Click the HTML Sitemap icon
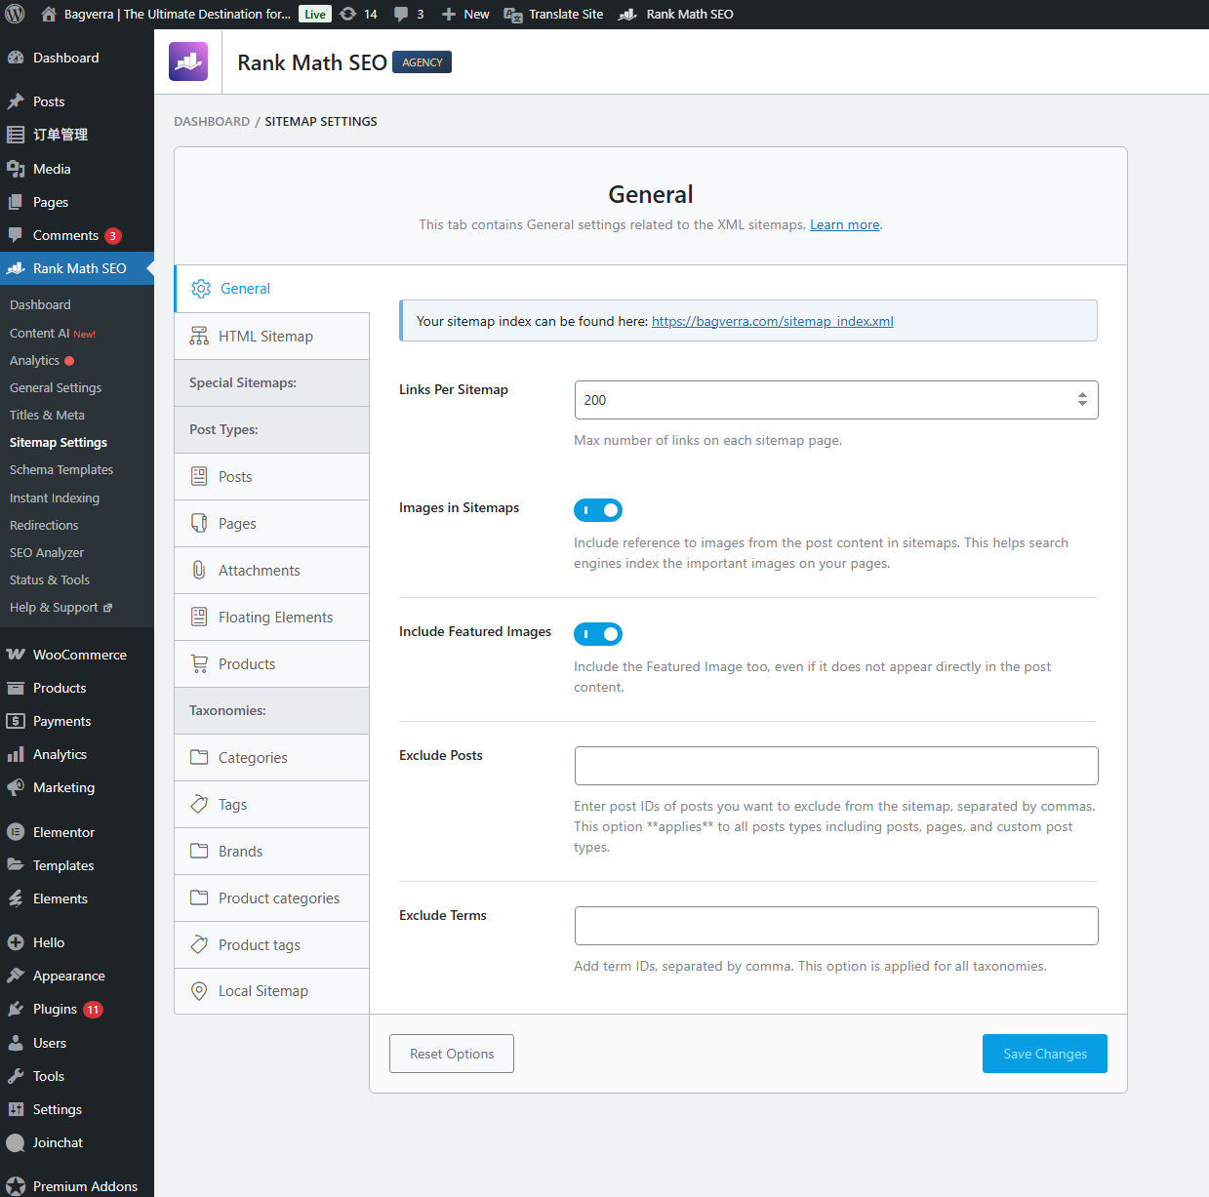Viewport: 1209px width, 1197px height. [x=199, y=336]
